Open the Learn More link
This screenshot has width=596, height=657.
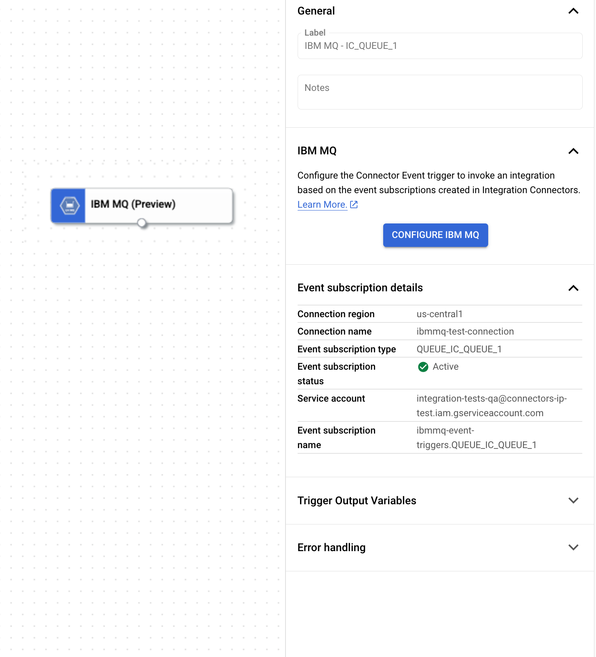coord(322,204)
